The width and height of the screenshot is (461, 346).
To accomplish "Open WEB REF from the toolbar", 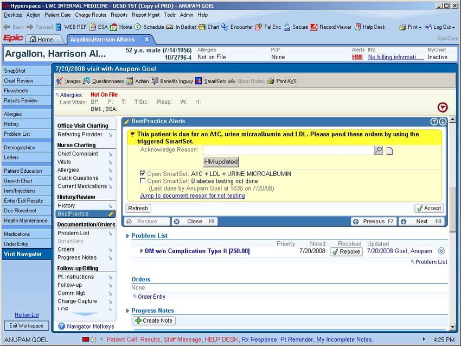I will pyautogui.click(x=71, y=27).
